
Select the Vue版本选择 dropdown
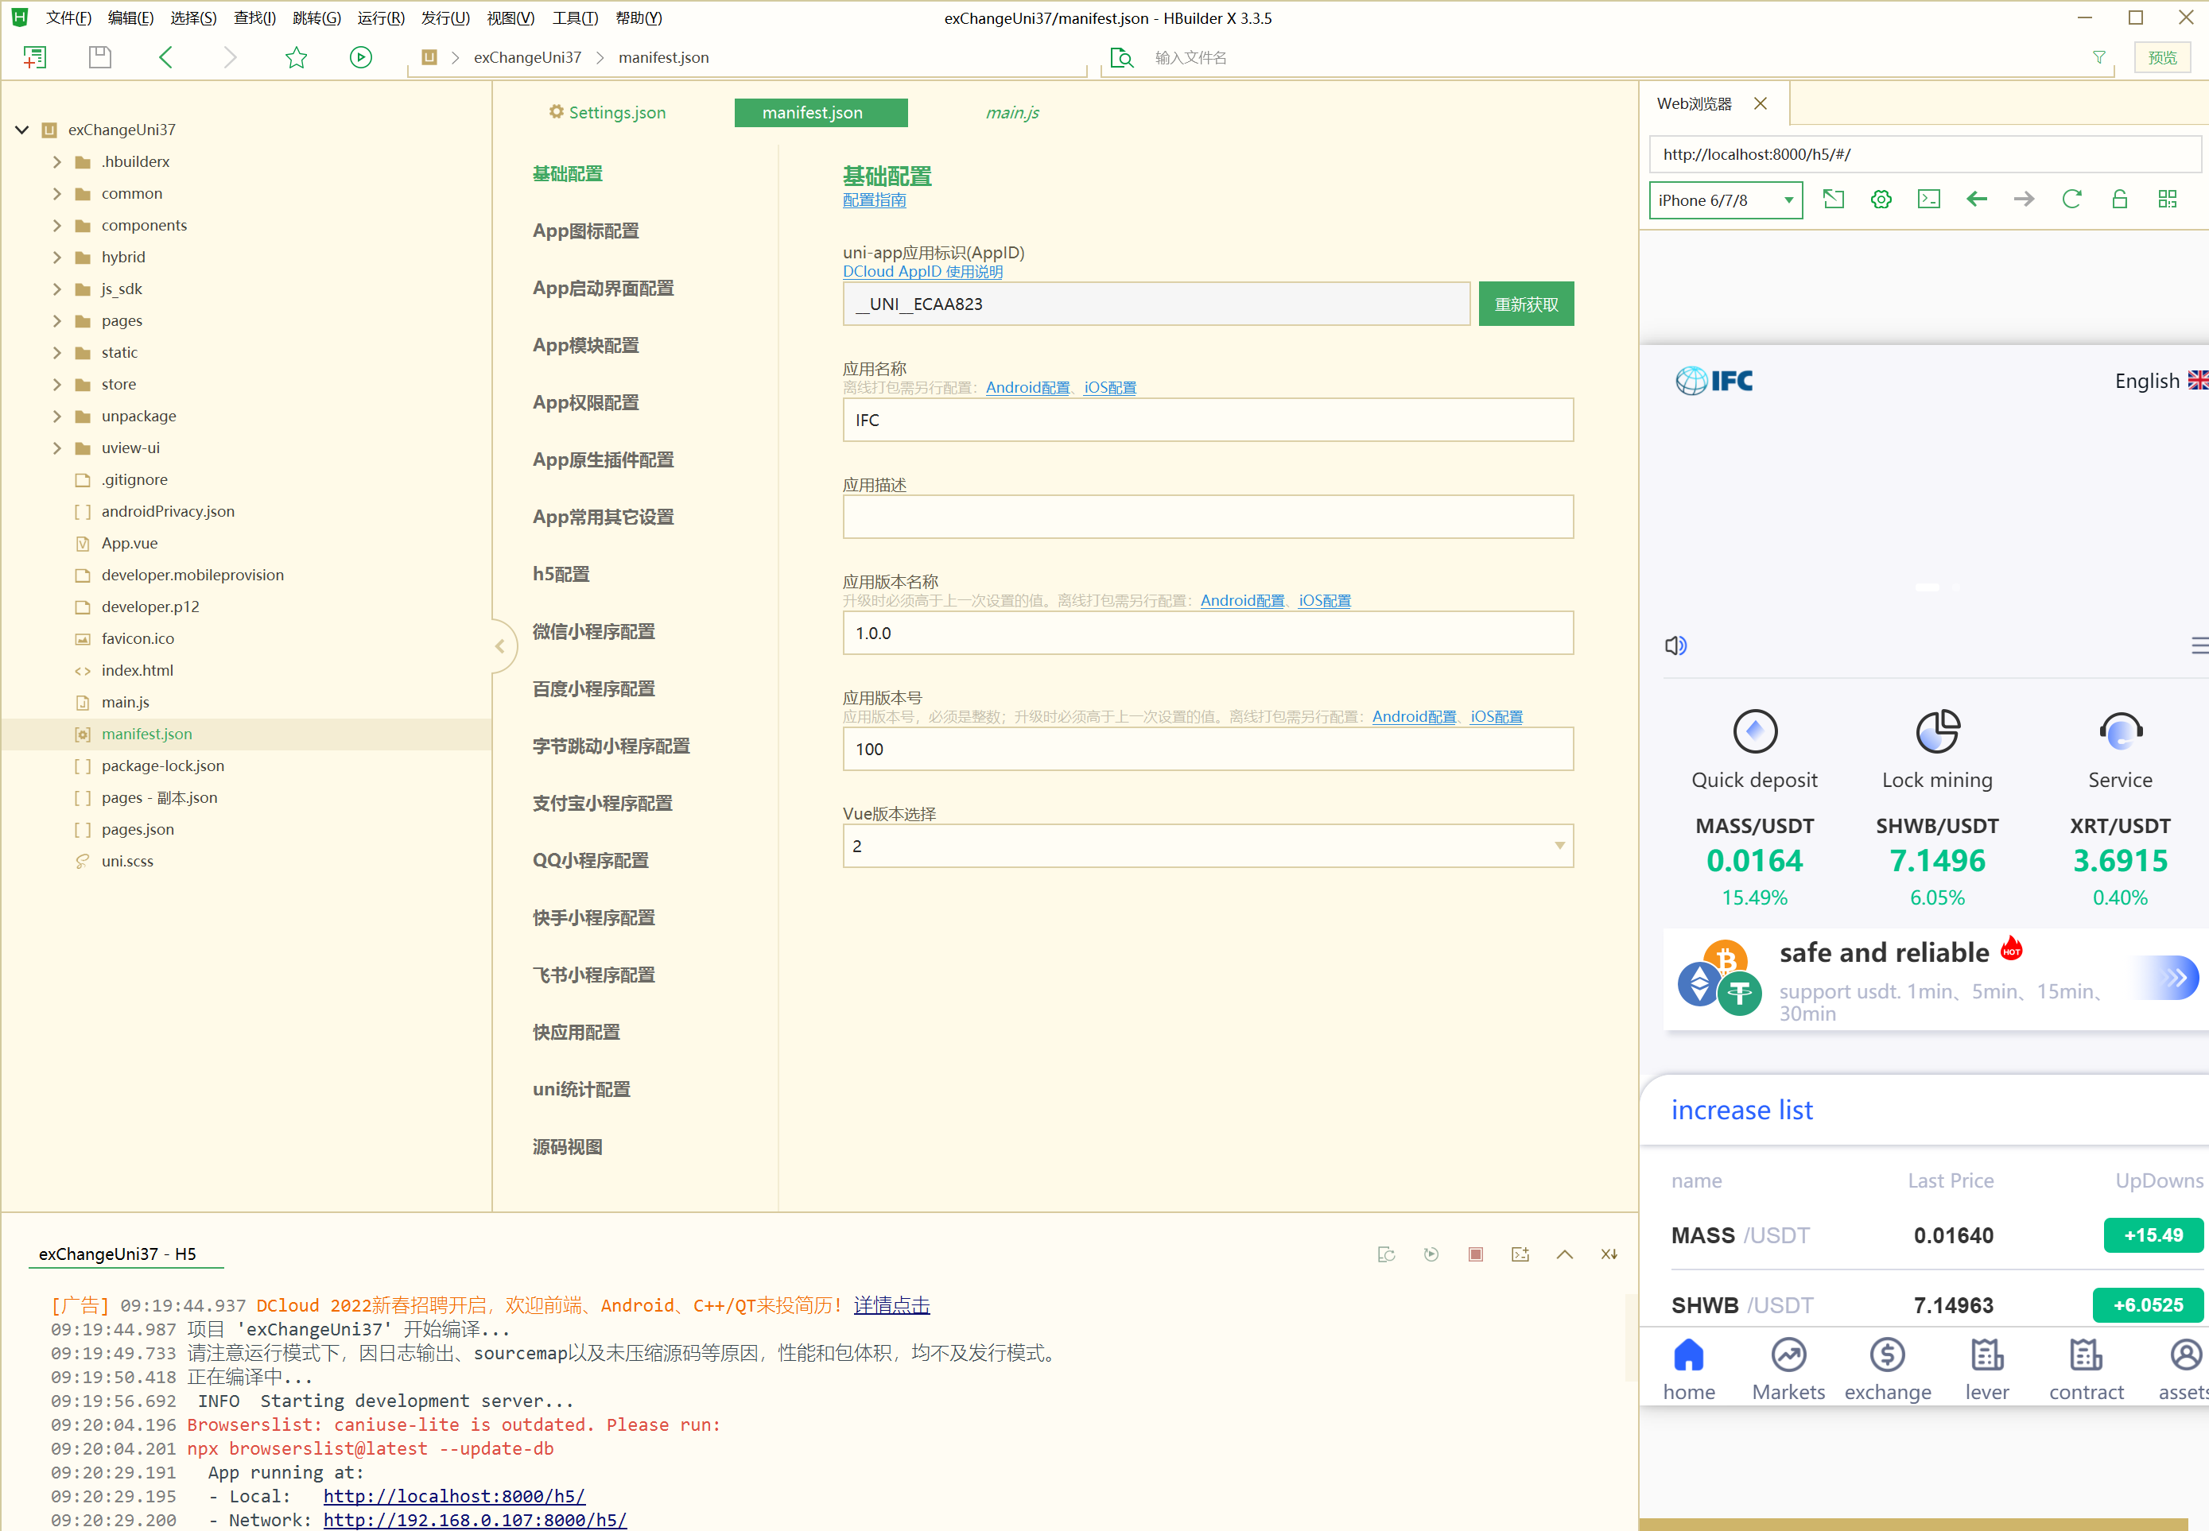pos(1207,846)
